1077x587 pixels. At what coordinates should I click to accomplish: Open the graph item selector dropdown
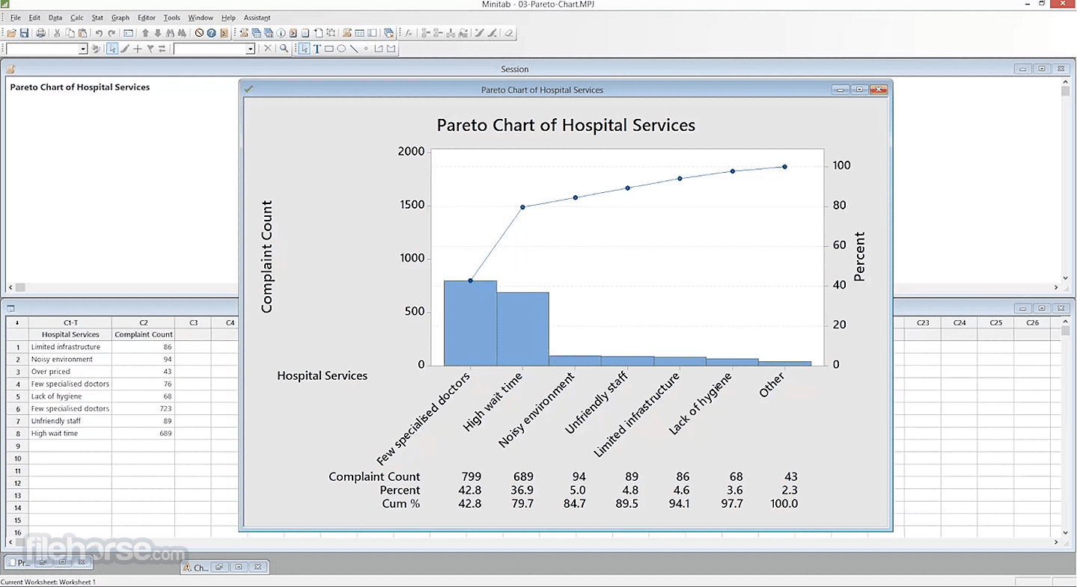[251, 49]
